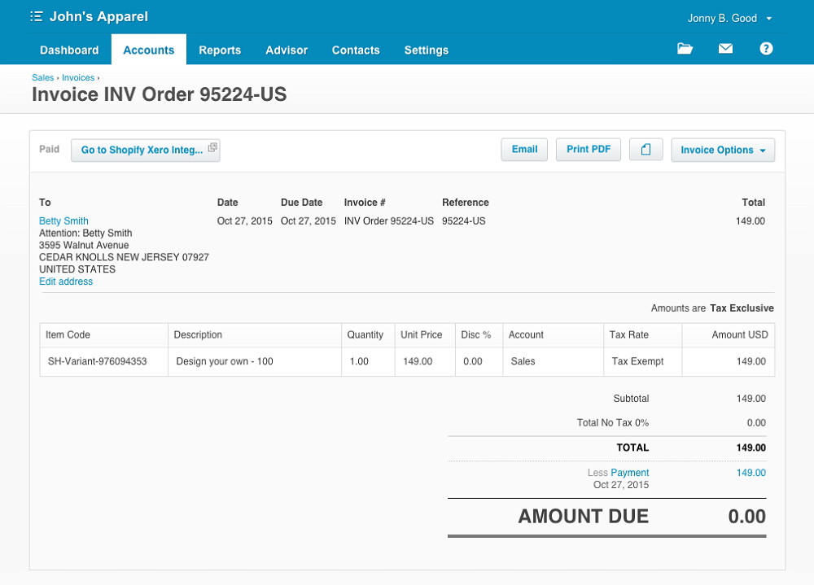Select the Advisor menu
This screenshot has width=814, height=585.
click(x=286, y=50)
